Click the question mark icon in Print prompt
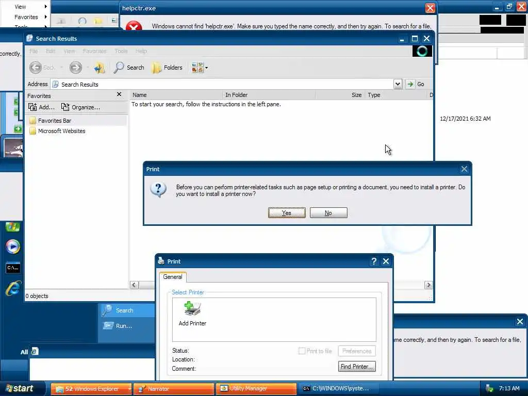Viewport: 528px width, 396px height. [158, 190]
